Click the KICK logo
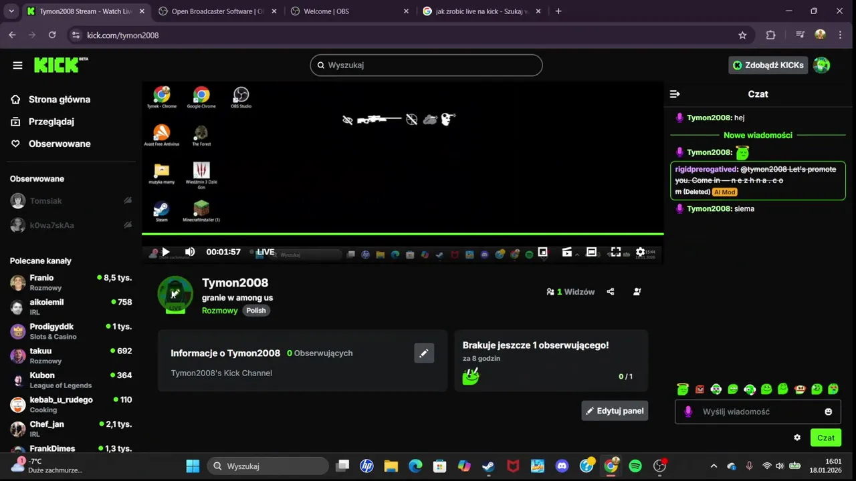The image size is (856, 481). pyautogui.click(x=61, y=65)
